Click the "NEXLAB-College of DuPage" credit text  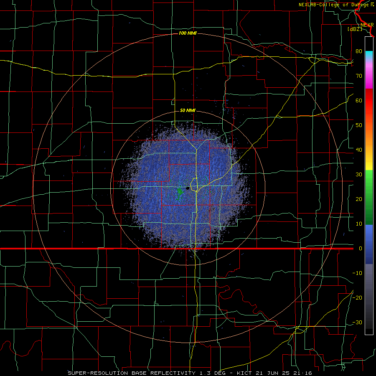tap(333, 5)
